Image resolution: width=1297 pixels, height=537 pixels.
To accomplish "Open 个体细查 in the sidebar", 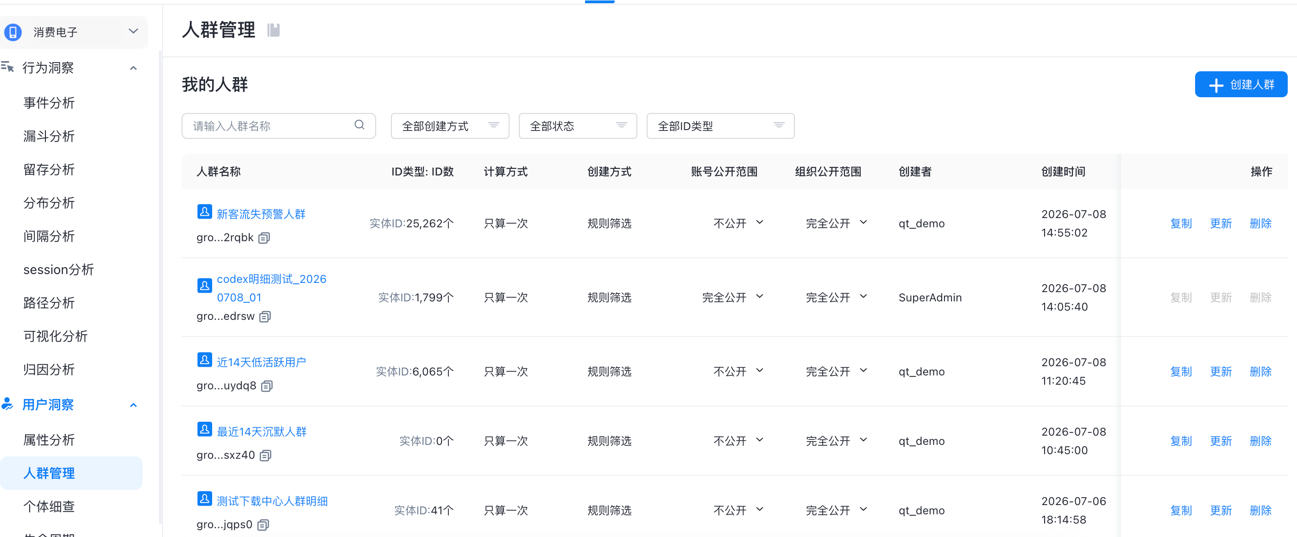I will coord(49,506).
